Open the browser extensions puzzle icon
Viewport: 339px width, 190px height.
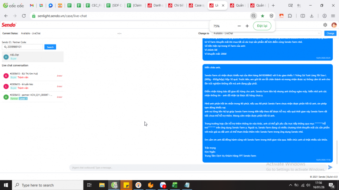(x=290, y=16)
